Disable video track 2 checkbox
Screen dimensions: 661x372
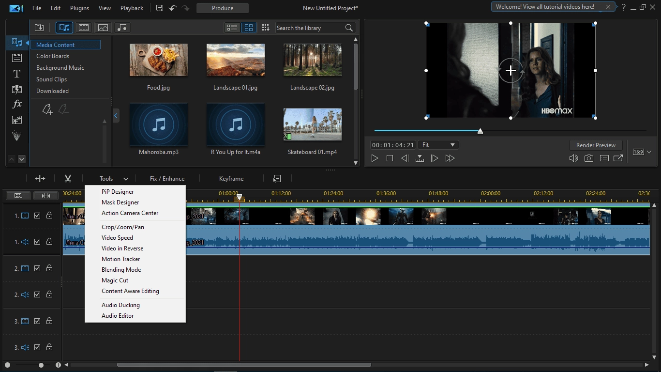coord(37,268)
